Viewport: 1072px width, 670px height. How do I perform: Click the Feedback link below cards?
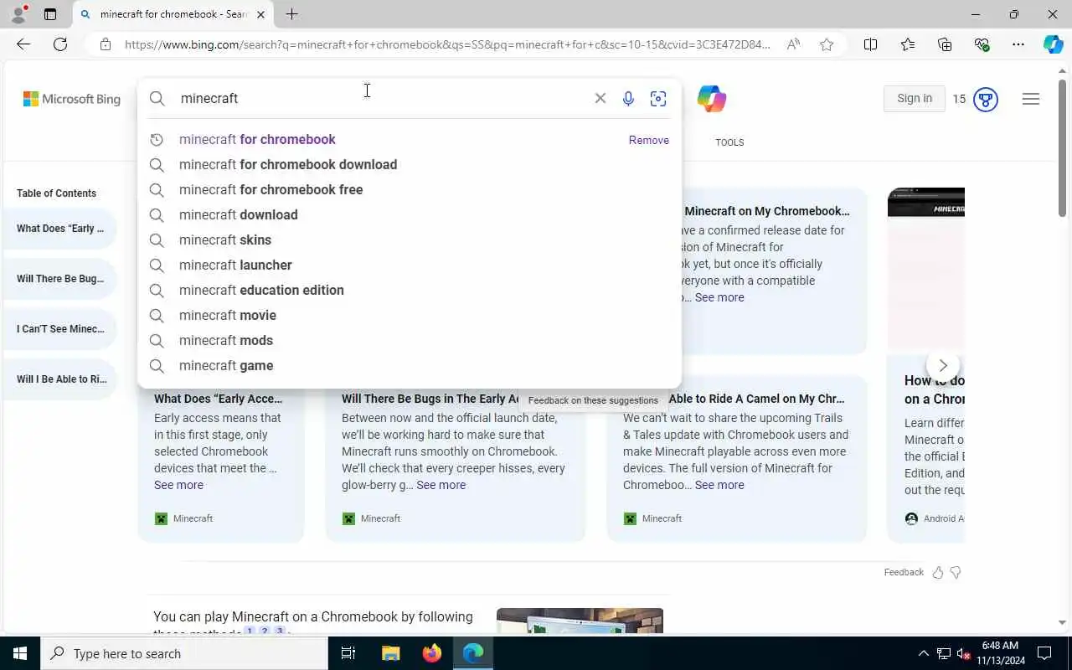(904, 572)
